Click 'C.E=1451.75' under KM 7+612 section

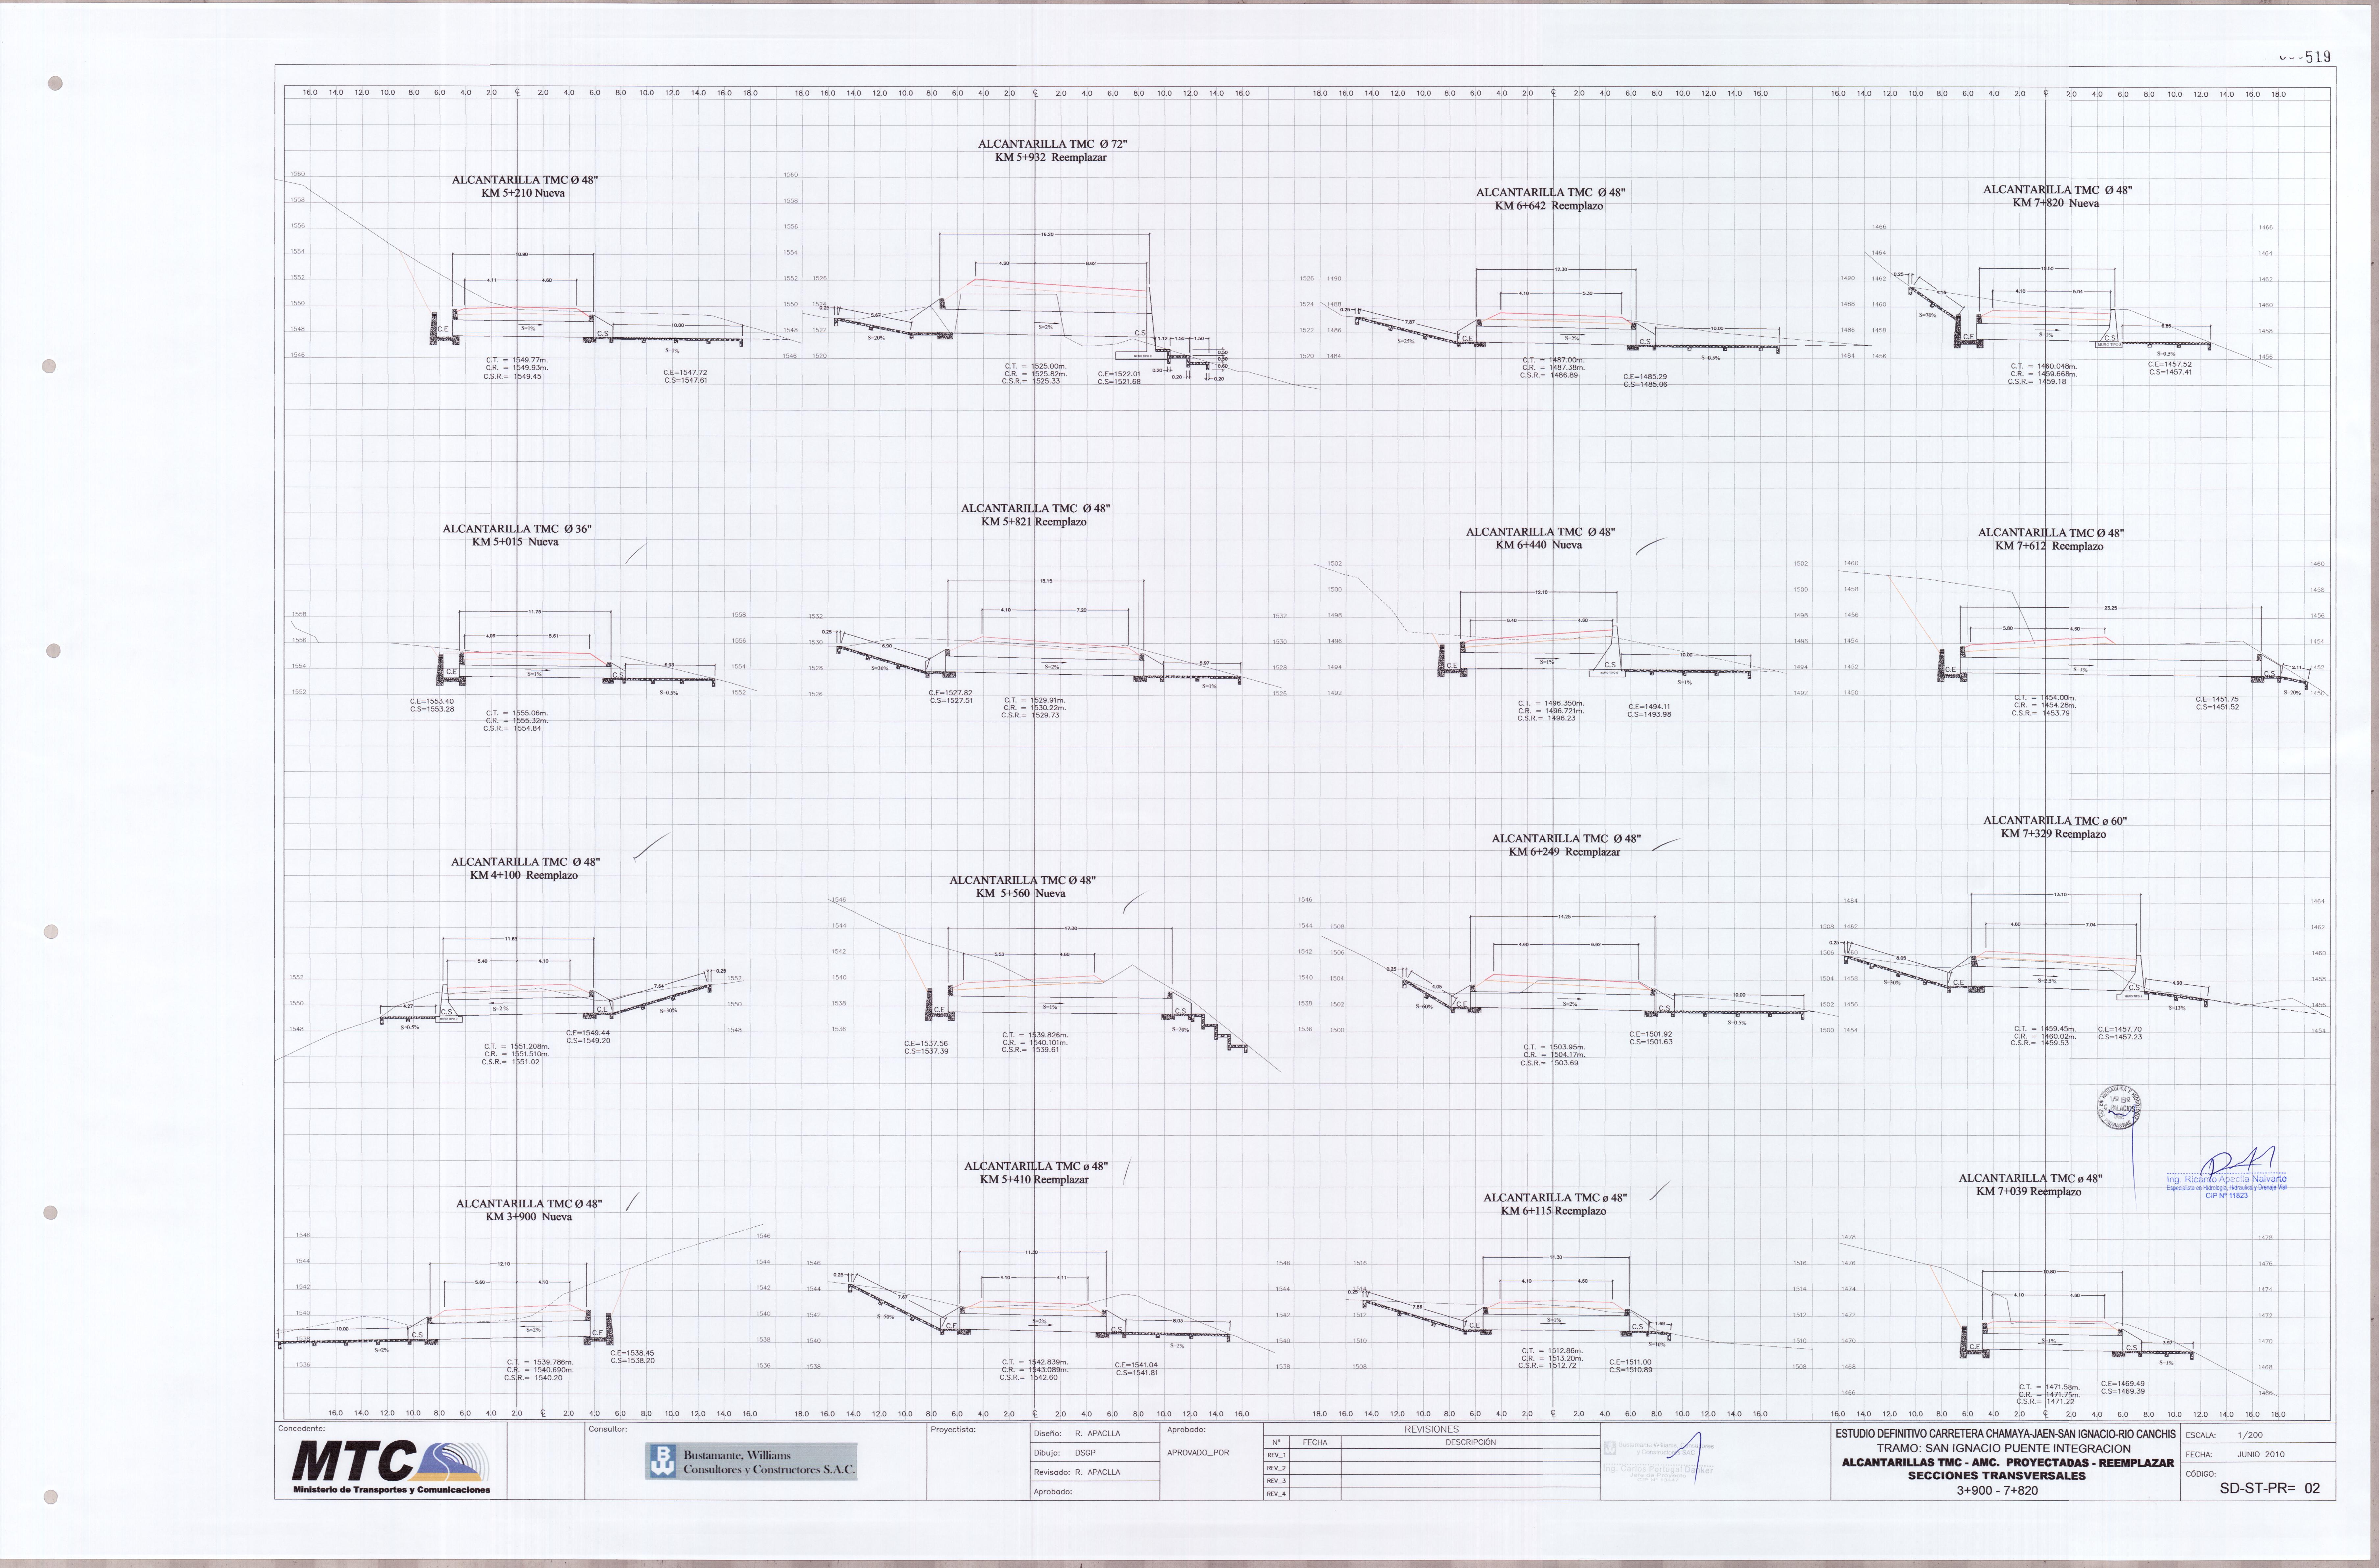2218,699
